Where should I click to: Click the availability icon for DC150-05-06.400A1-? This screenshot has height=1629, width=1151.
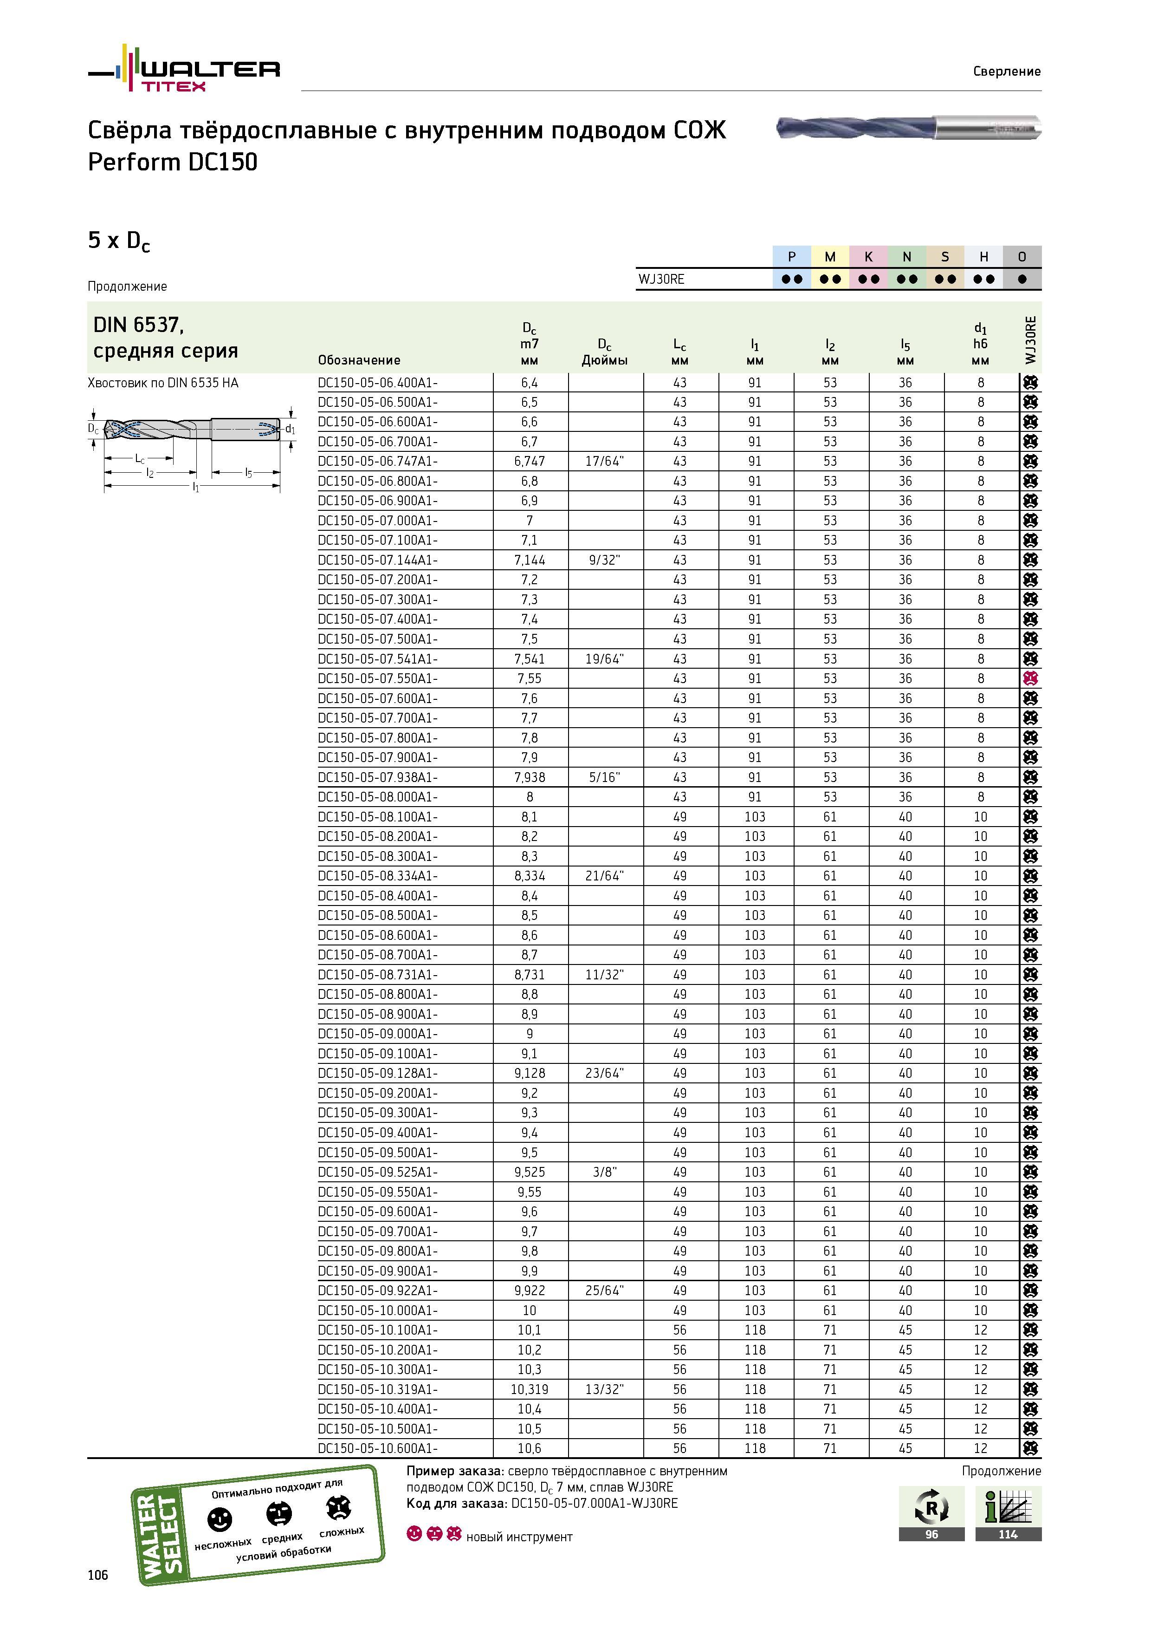1030,383
